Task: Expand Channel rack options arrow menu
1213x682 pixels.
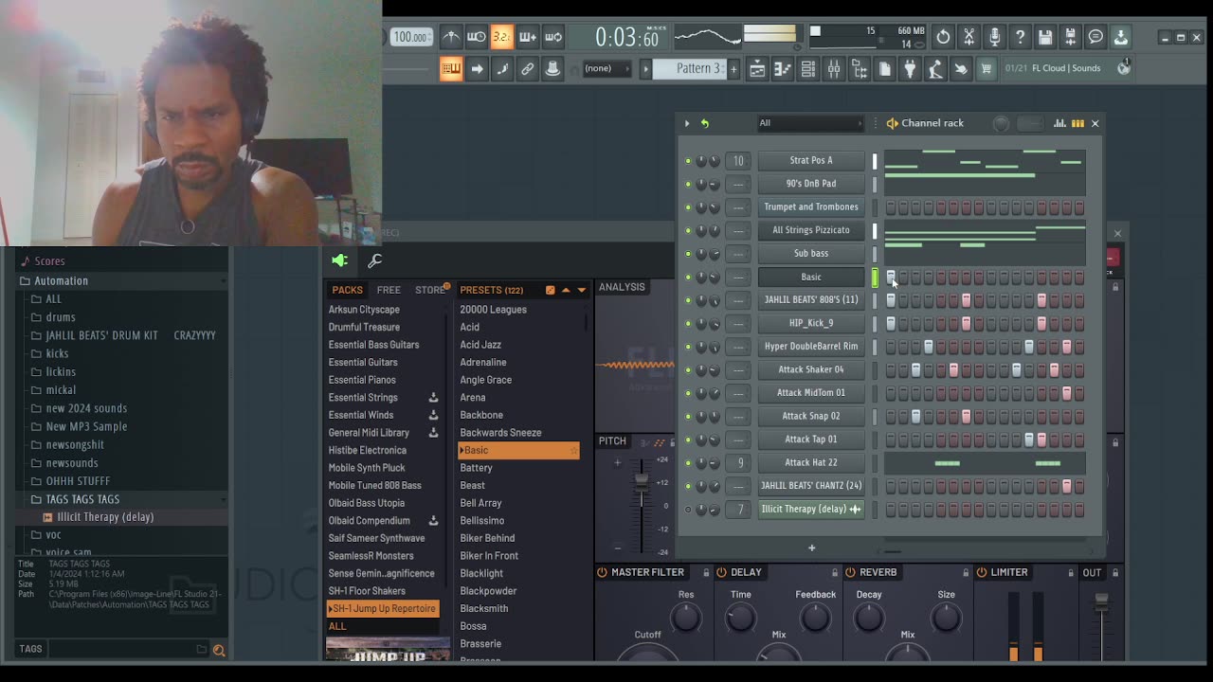Action: point(687,123)
